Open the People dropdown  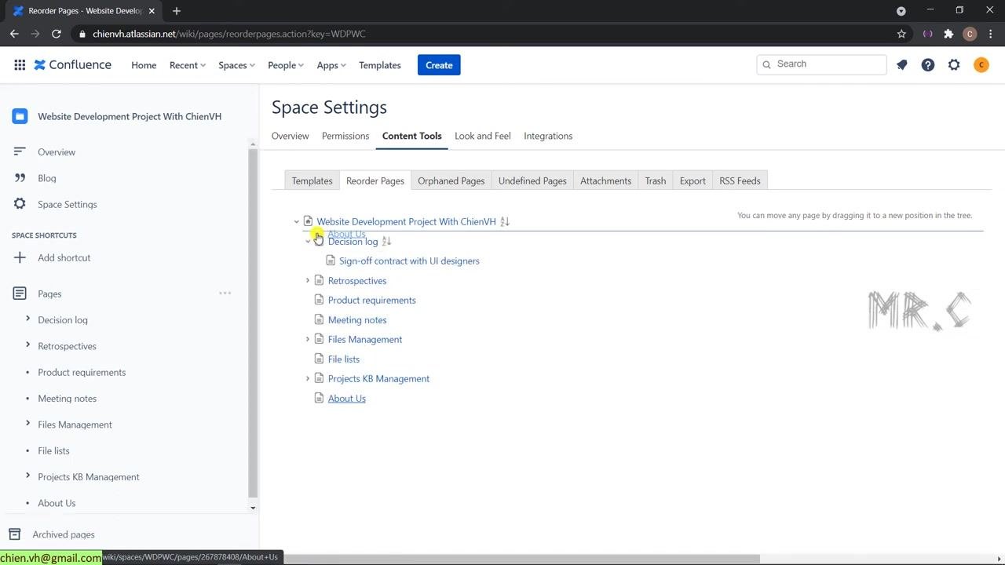[x=286, y=65]
